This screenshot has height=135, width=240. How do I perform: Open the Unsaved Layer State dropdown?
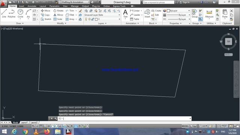[102, 15]
